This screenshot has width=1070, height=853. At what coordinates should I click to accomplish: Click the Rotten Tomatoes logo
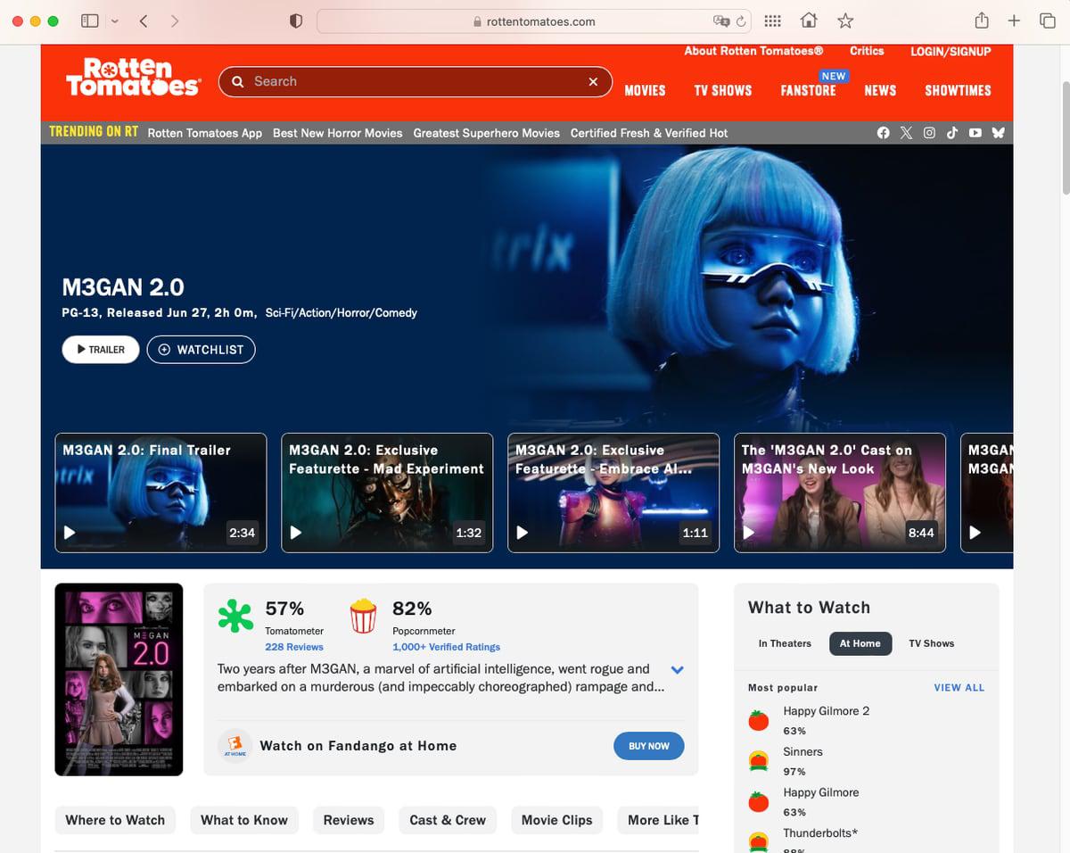(133, 78)
